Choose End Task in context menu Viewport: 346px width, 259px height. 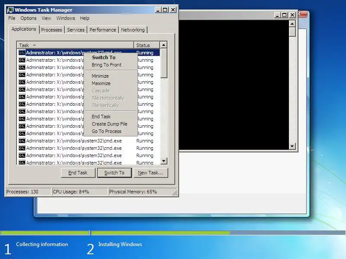coord(101,117)
